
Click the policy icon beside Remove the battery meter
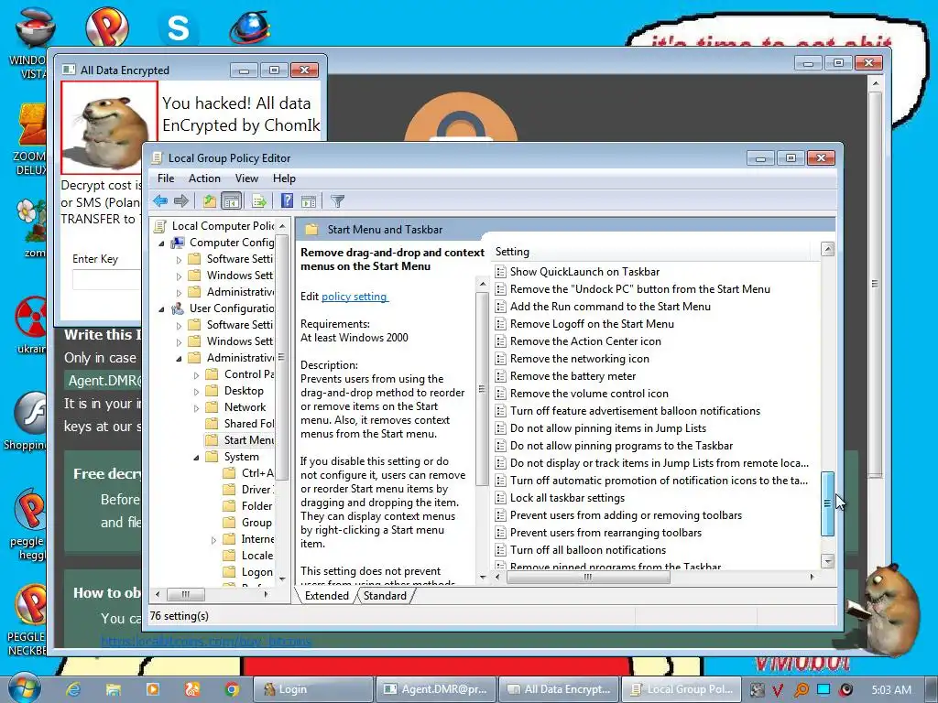click(x=501, y=376)
